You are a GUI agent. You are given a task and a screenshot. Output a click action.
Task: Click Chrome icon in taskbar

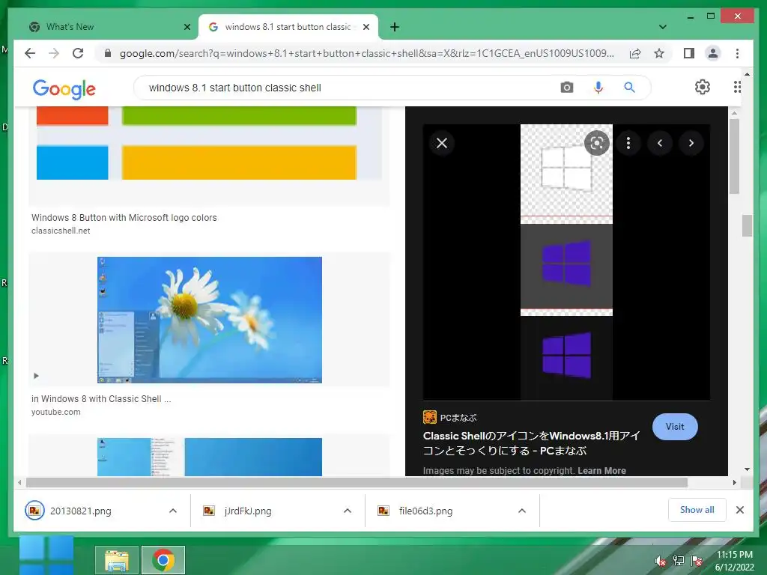pyautogui.click(x=163, y=560)
